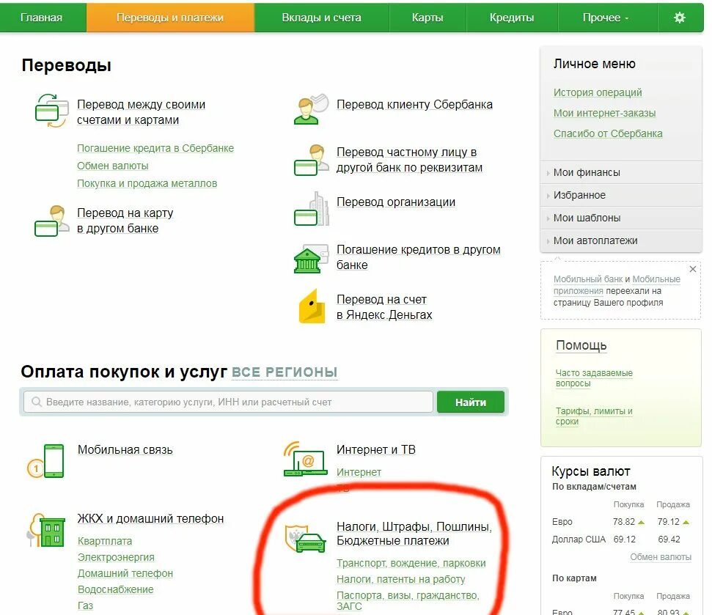Click US dollar sale rate 69.42
The width and height of the screenshot is (712, 615).
669,539
